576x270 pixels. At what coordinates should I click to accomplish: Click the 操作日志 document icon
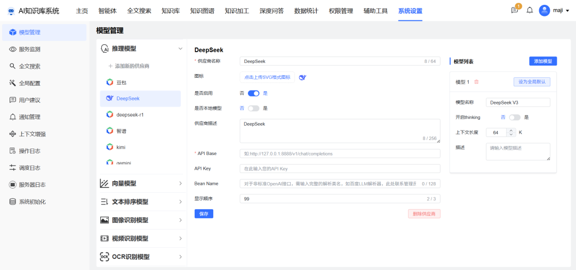pyautogui.click(x=13, y=151)
